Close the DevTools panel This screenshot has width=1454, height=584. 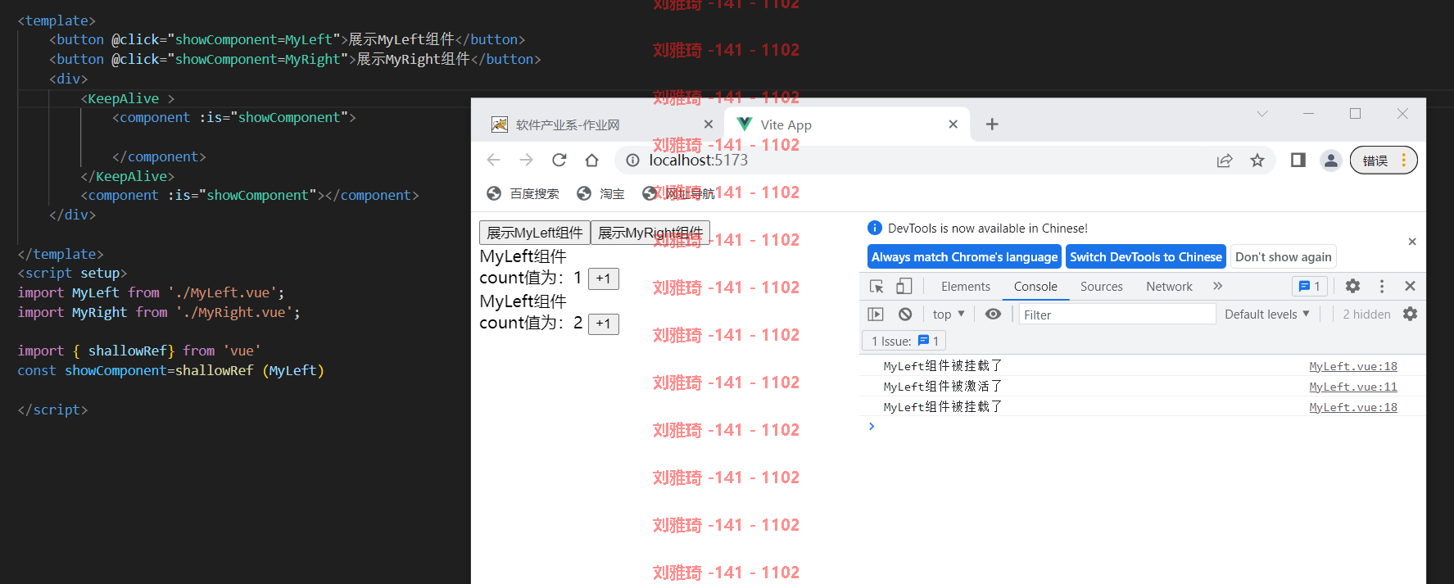[1410, 286]
